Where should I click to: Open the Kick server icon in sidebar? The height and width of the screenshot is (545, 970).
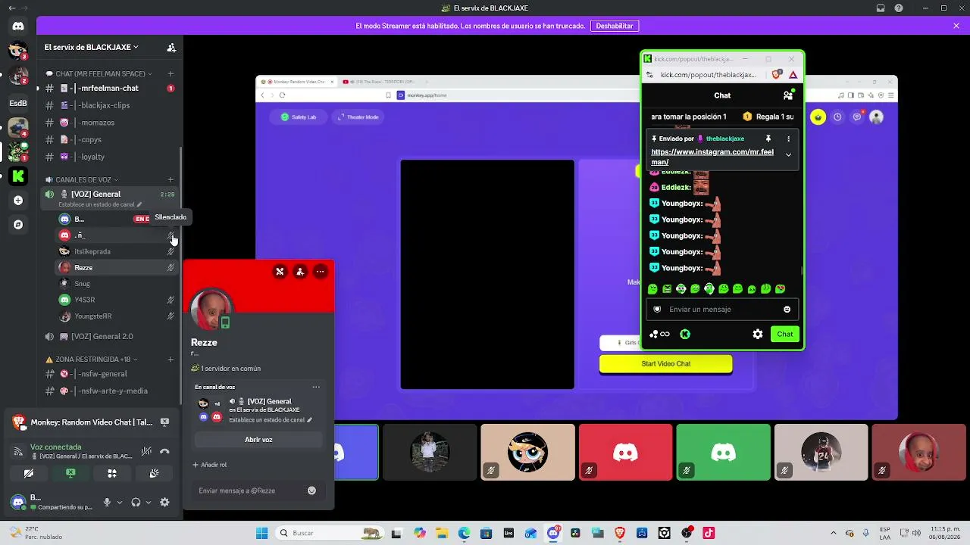18,176
